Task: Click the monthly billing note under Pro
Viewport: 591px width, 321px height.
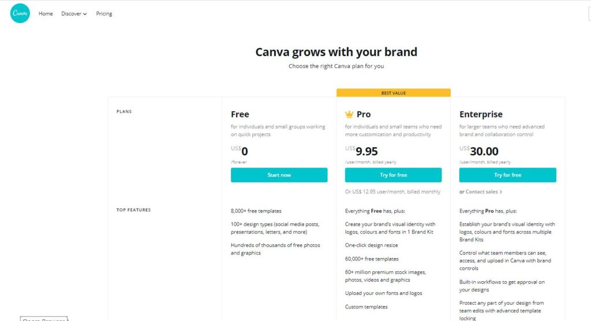Action: click(x=392, y=192)
